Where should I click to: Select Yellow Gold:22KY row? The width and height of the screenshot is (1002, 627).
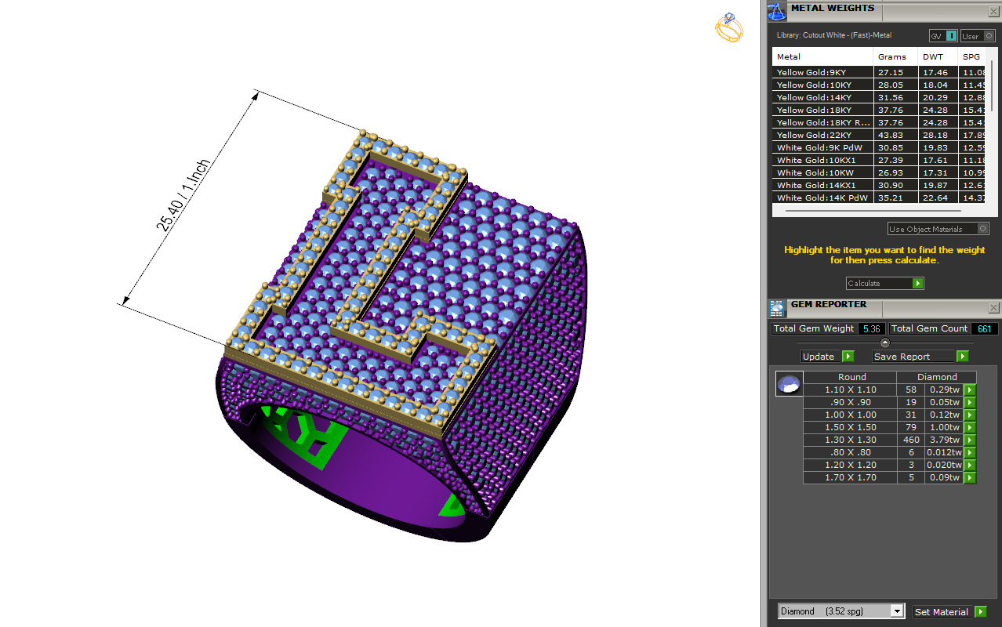coord(878,135)
